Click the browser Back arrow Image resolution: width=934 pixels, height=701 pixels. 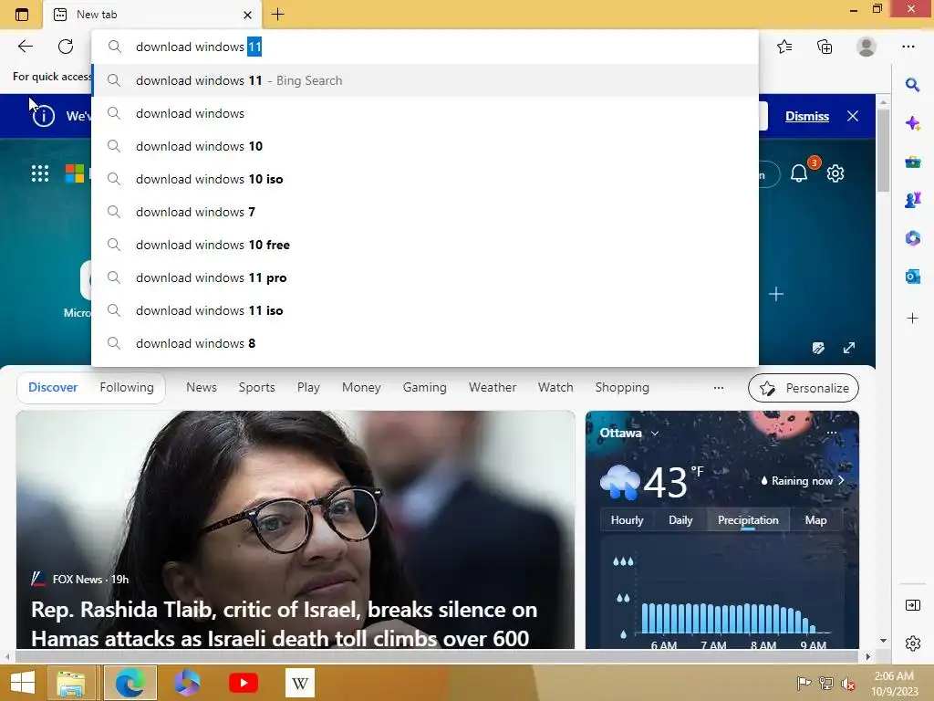pyautogui.click(x=25, y=47)
